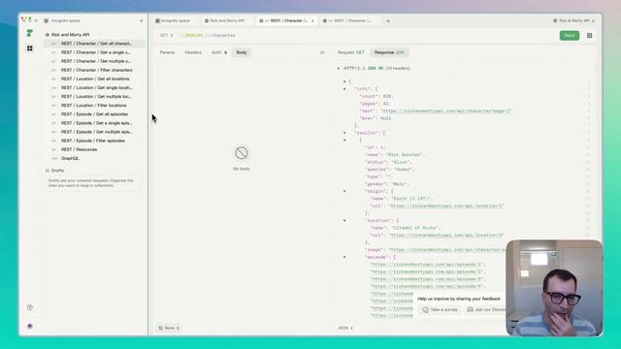The image size is (621, 349).
Task: Open the location/3 URL link
Action: click(x=446, y=236)
